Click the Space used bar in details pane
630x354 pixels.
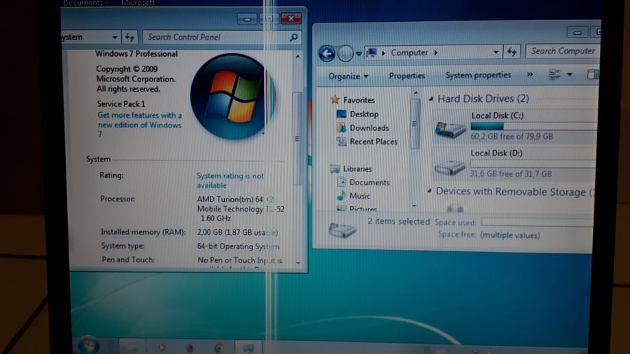(x=537, y=222)
